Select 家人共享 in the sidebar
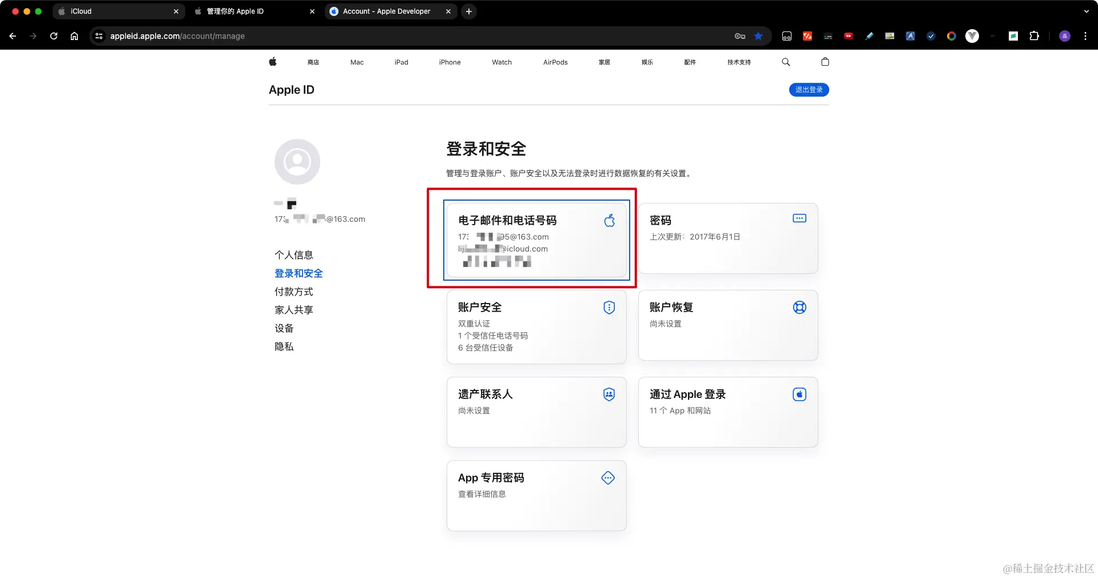Image resolution: width=1098 pixels, height=578 pixels. click(x=294, y=310)
